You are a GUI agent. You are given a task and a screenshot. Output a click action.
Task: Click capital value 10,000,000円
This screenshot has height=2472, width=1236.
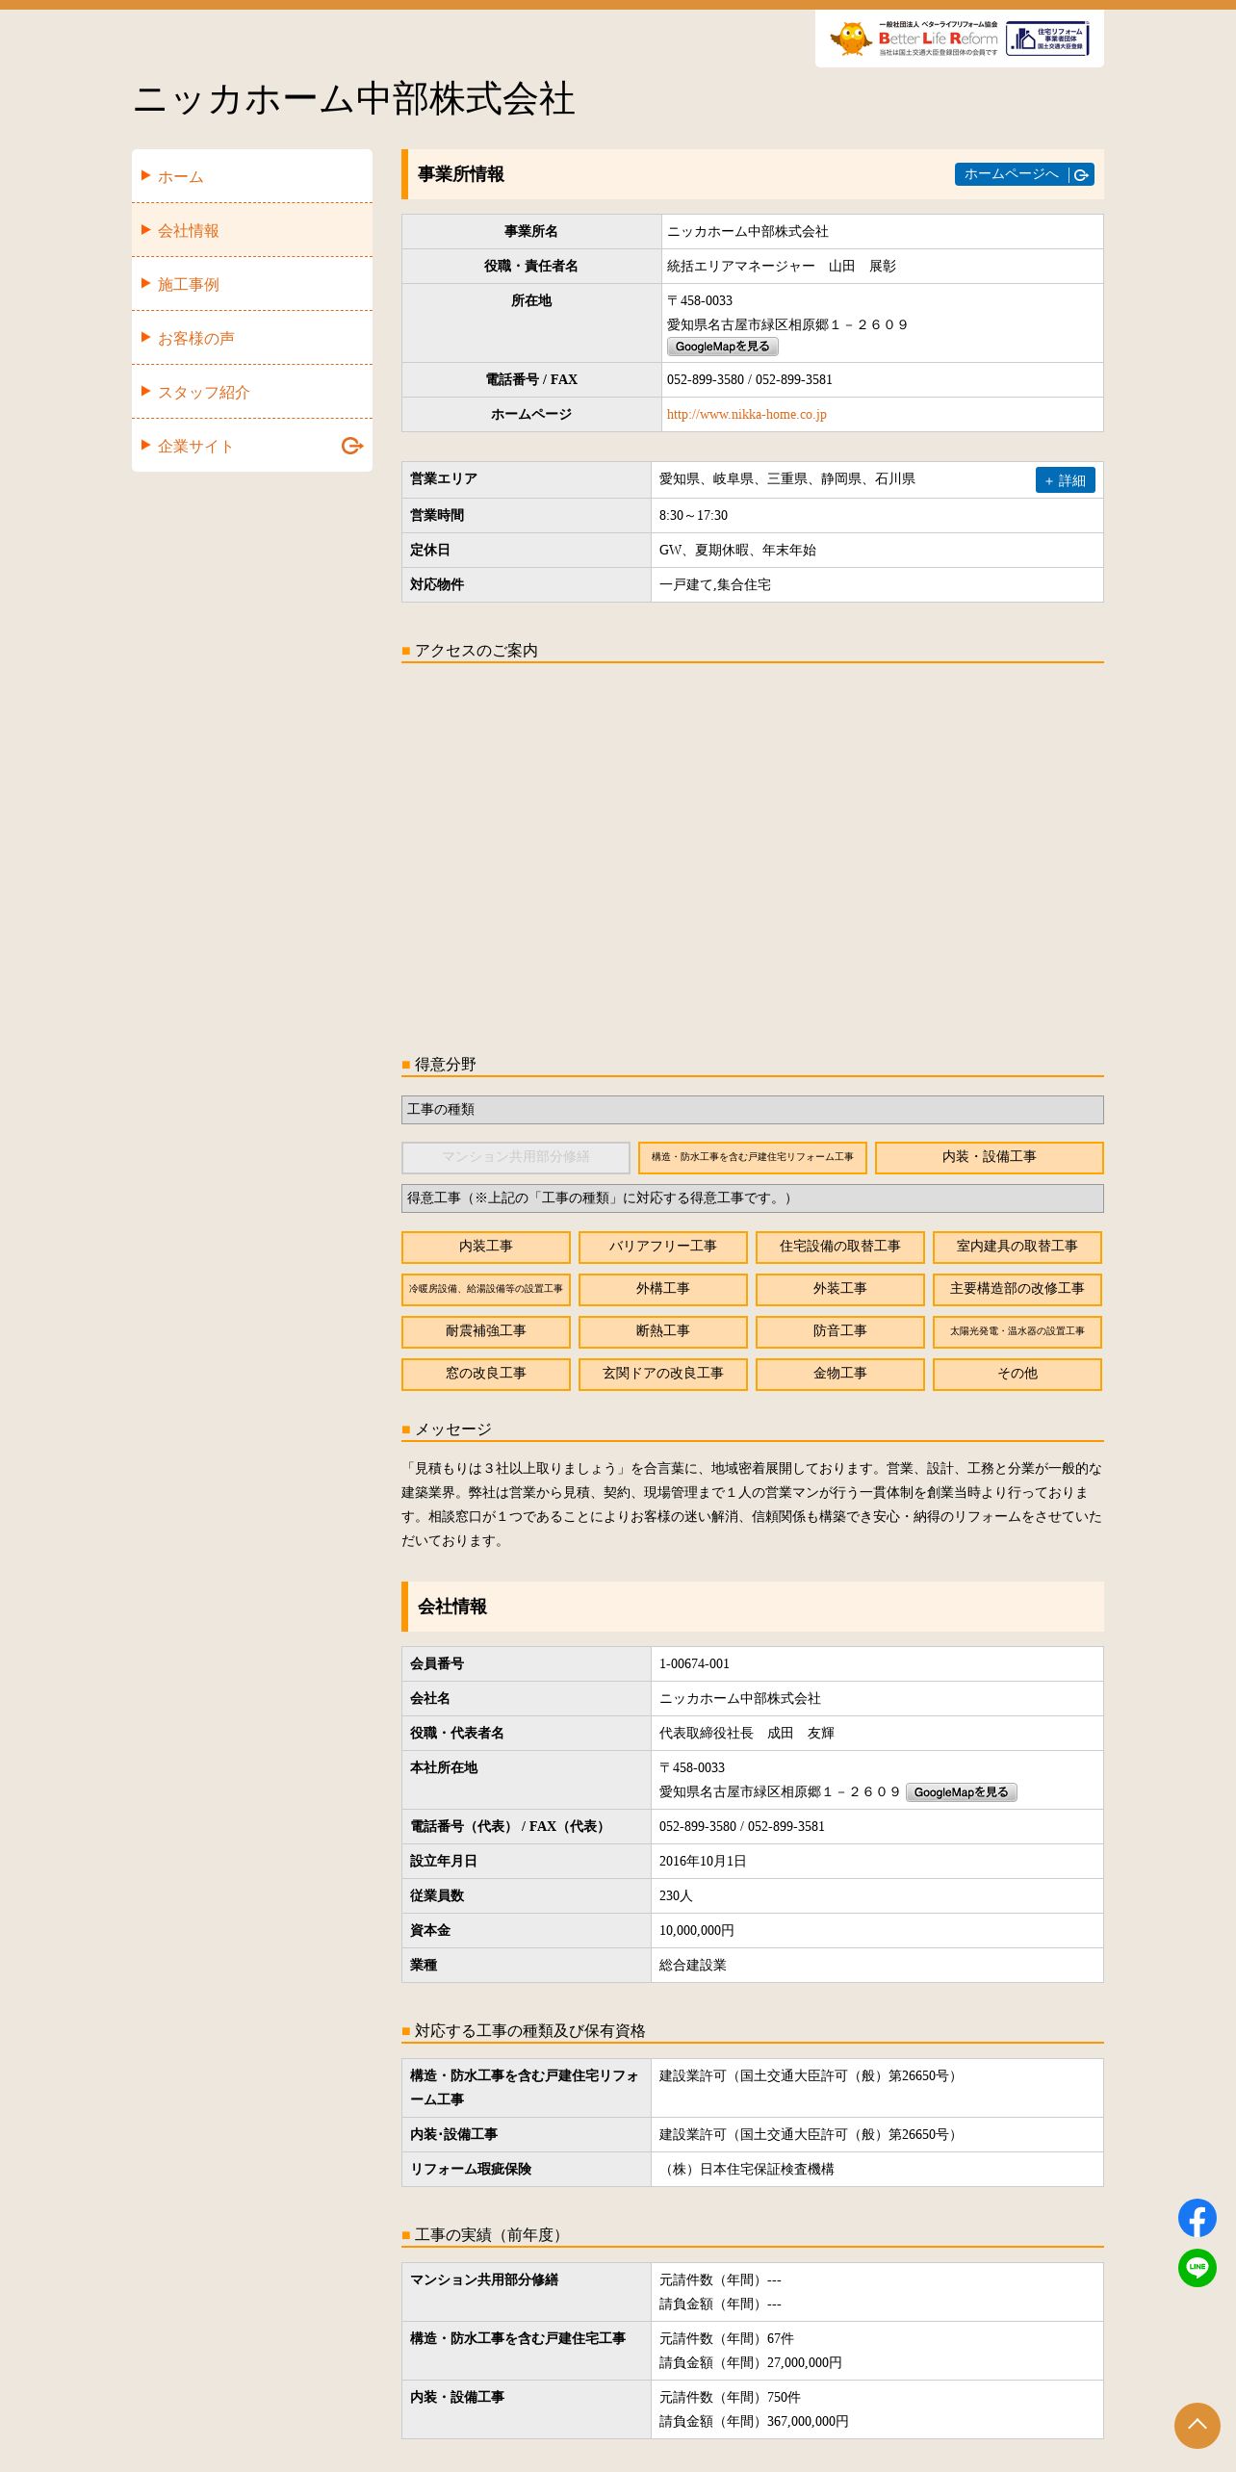pyautogui.click(x=696, y=1931)
